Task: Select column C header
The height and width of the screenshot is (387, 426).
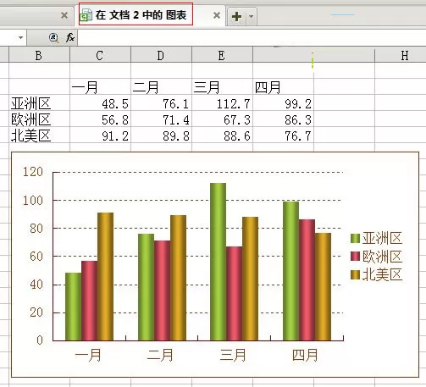Action: point(100,55)
